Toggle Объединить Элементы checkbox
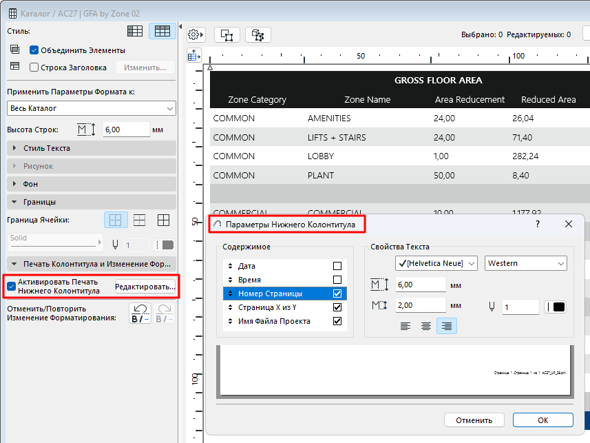The width and height of the screenshot is (590, 443). [34, 50]
